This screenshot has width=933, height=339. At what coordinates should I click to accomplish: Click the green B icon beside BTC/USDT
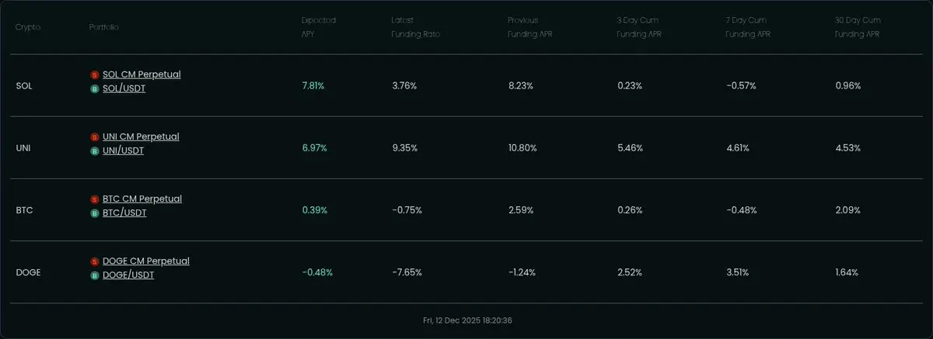[95, 213]
